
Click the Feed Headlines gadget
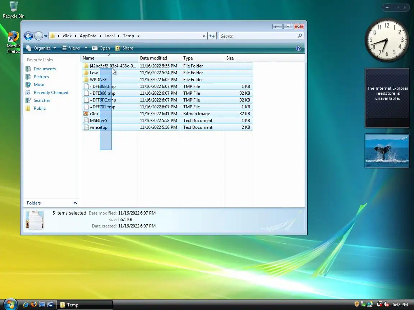pyautogui.click(x=387, y=98)
